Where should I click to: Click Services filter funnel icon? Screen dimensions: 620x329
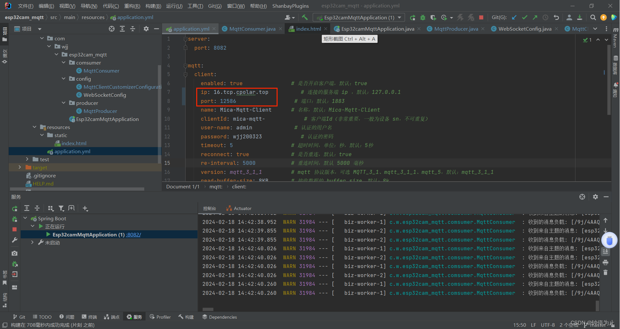(61, 208)
